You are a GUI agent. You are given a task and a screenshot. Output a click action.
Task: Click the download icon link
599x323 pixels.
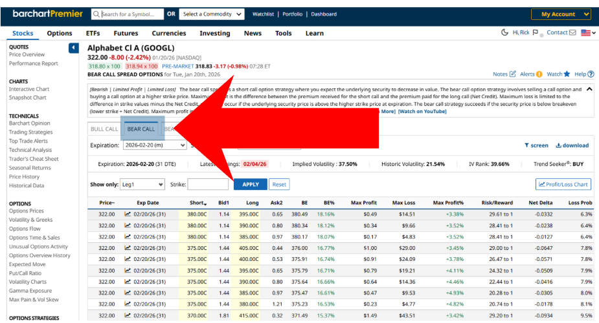point(572,145)
